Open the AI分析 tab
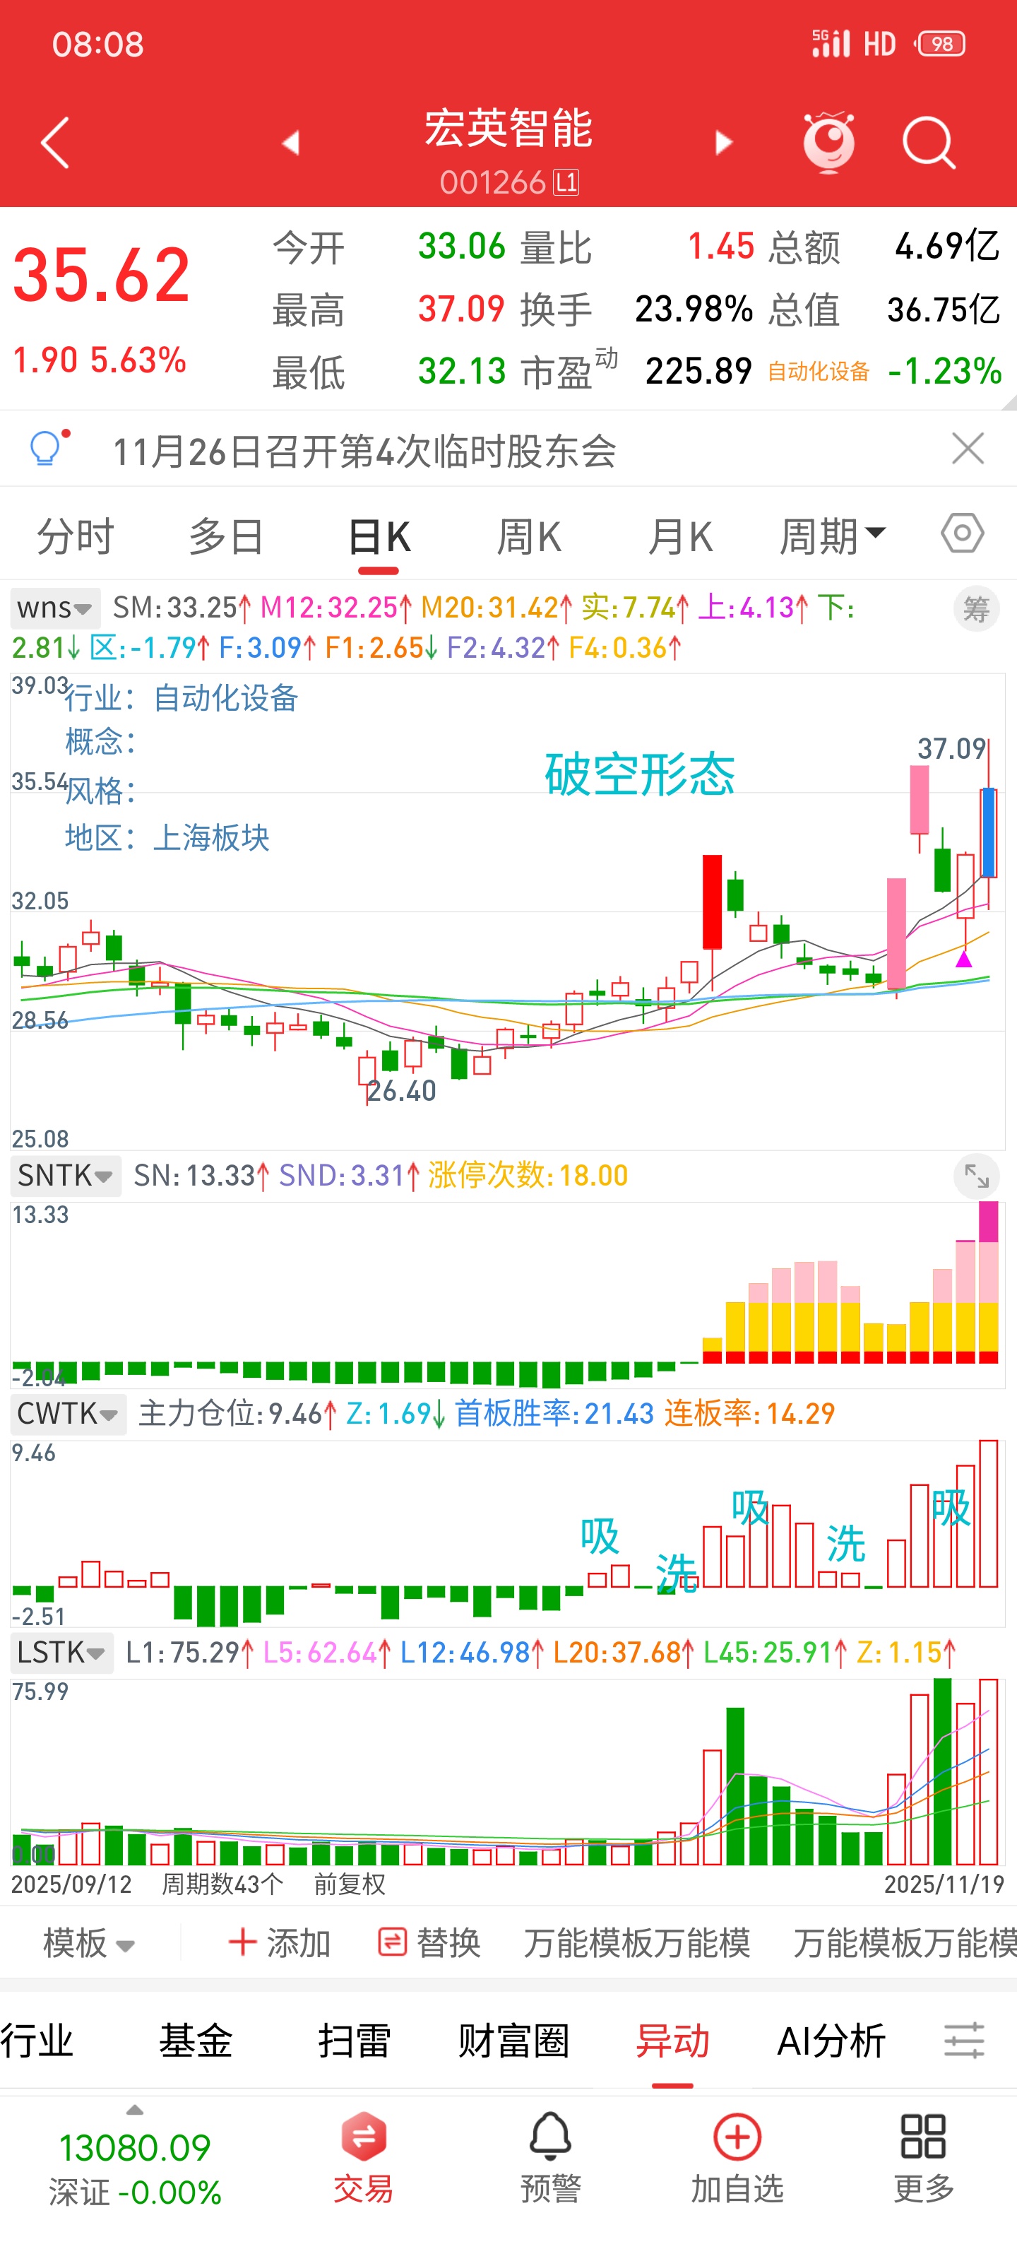 coord(831,2040)
